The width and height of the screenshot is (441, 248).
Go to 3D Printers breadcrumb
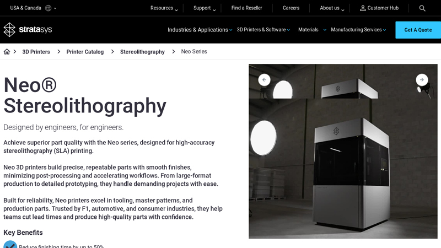pos(36,52)
